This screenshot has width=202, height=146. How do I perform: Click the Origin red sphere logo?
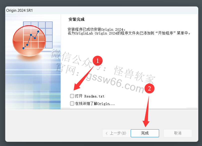(29, 41)
